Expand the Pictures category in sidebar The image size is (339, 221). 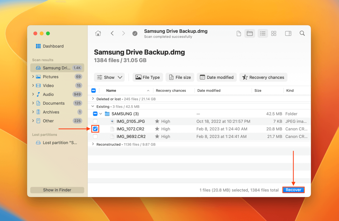click(33, 77)
